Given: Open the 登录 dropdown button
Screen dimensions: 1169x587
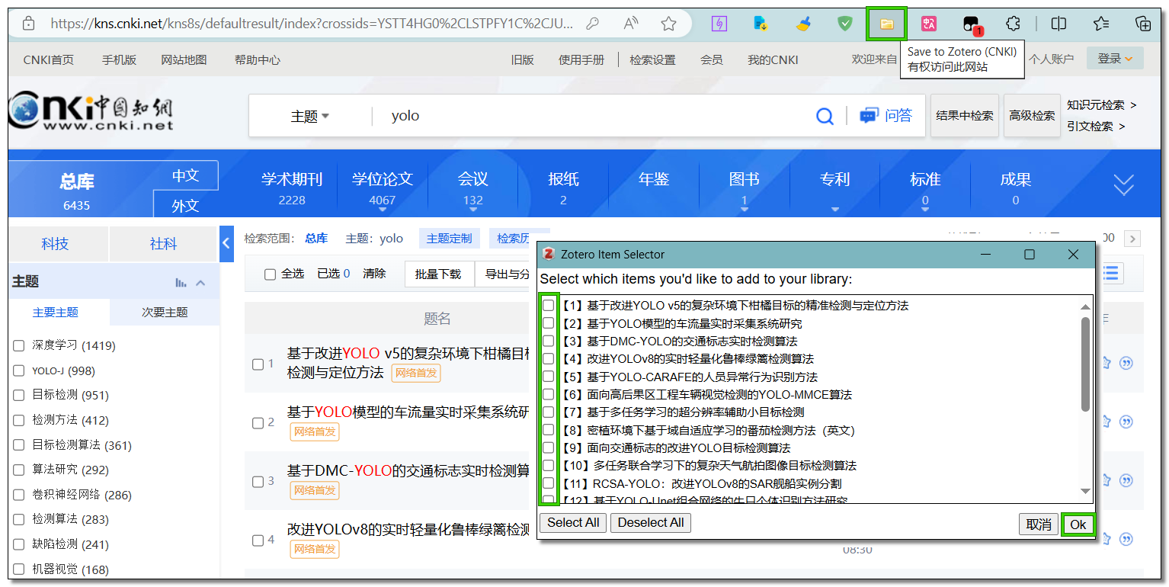Looking at the screenshot, I should 1115,59.
